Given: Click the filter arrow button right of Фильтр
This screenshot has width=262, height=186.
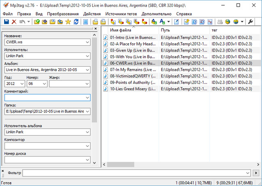Looking at the screenshot, I should 256,173.
